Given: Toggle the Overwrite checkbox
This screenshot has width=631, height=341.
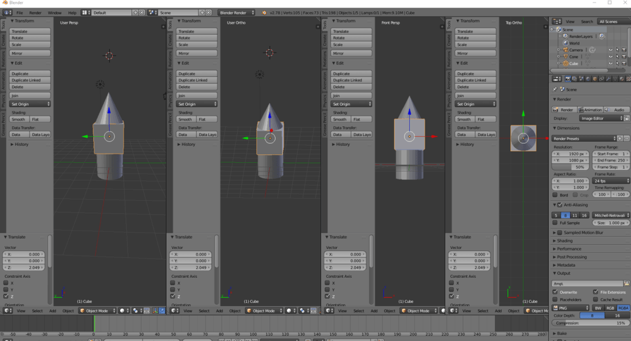Looking at the screenshot, I should [555, 292].
